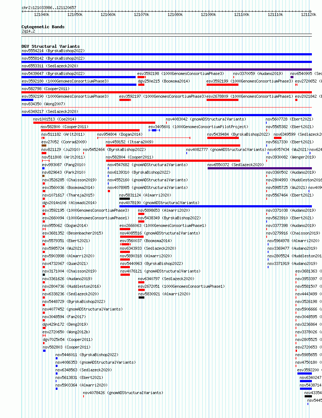The width and height of the screenshot is (322, 418).
Task: Click the purple nsv6553311 variant bar
Action: pos(166,69)
